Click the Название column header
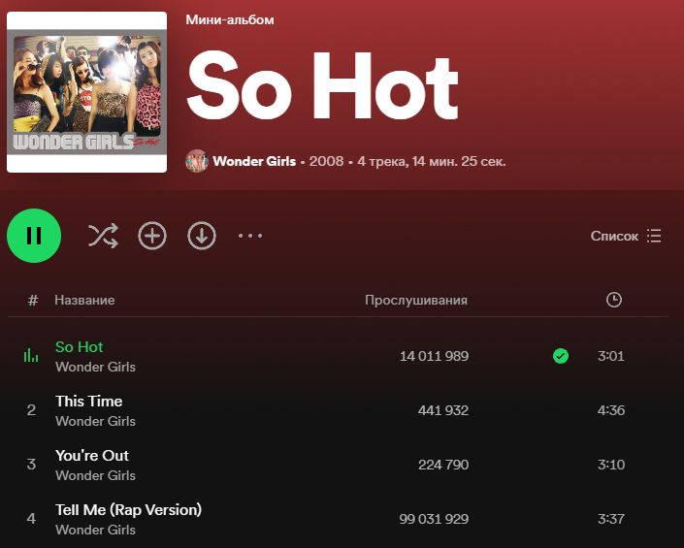This screenshot has height=548, width=684. tap(84, 300)
